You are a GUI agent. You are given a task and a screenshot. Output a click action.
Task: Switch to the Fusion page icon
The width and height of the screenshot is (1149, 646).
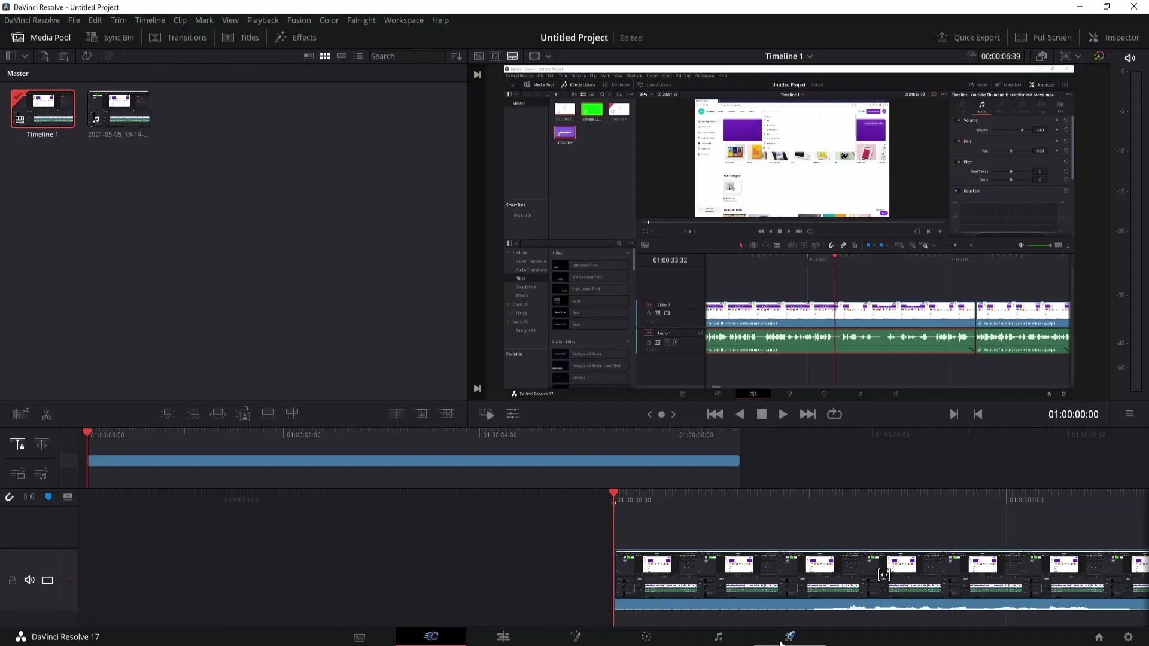575,637
